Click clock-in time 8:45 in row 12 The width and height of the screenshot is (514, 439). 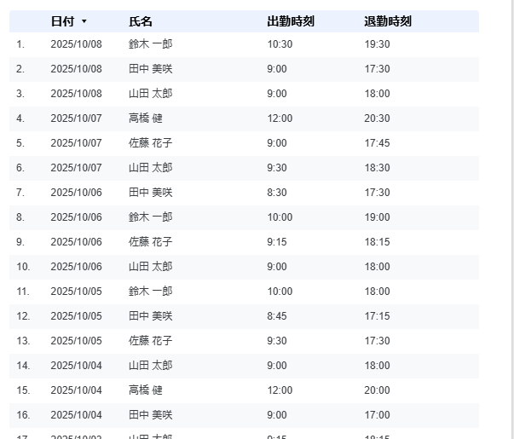276,316
